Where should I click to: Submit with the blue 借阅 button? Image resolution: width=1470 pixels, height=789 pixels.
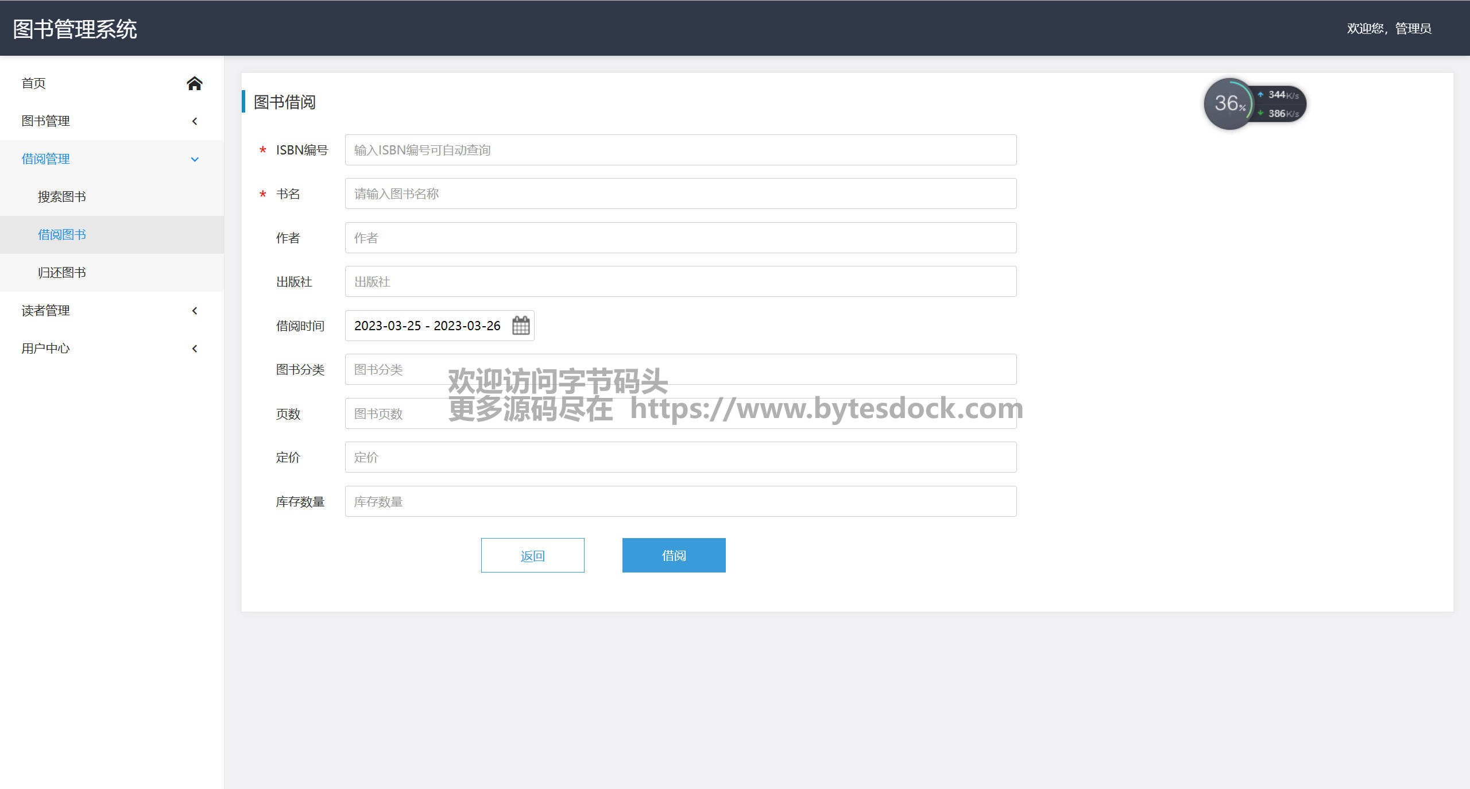pyautogui.click(x=674, y=555)
